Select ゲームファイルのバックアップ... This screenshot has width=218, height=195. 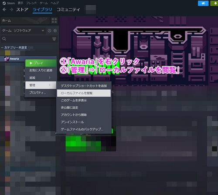(x=84, y=129)
